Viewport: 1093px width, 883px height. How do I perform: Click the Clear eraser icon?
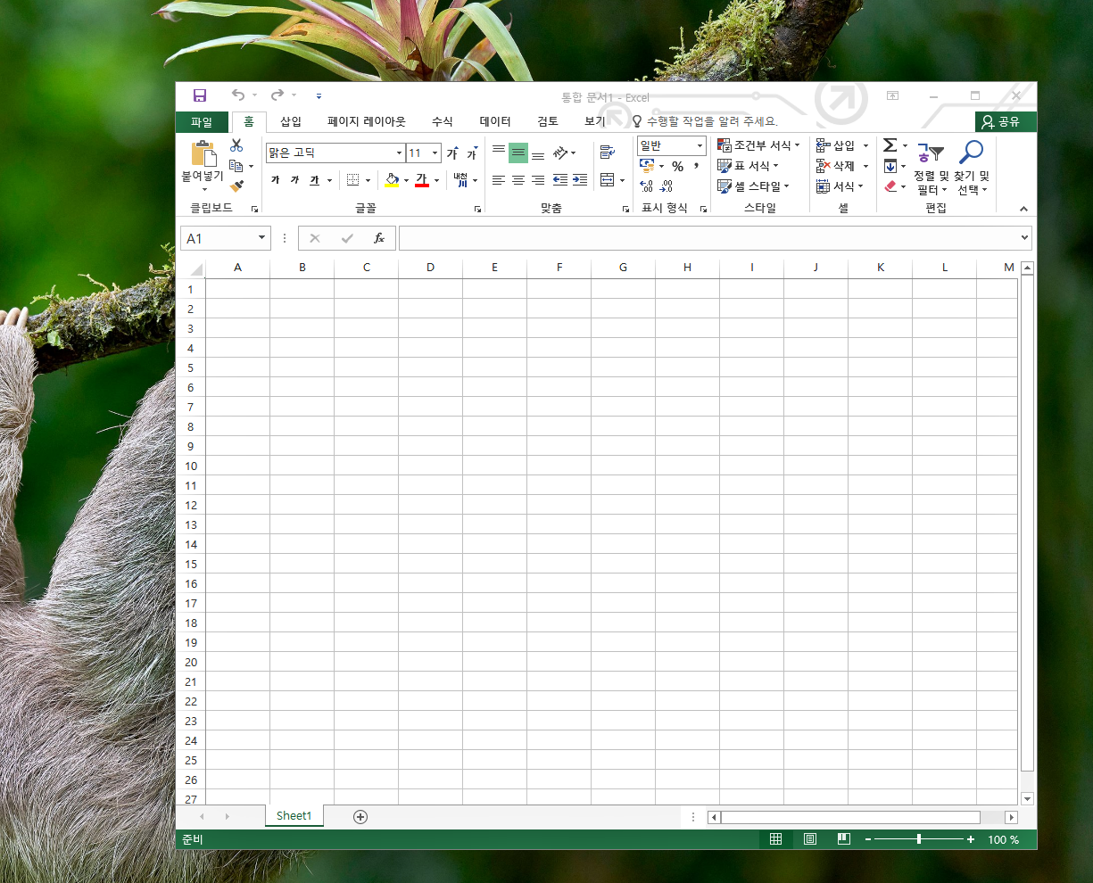pyautogui.click(x=890, y=186)
